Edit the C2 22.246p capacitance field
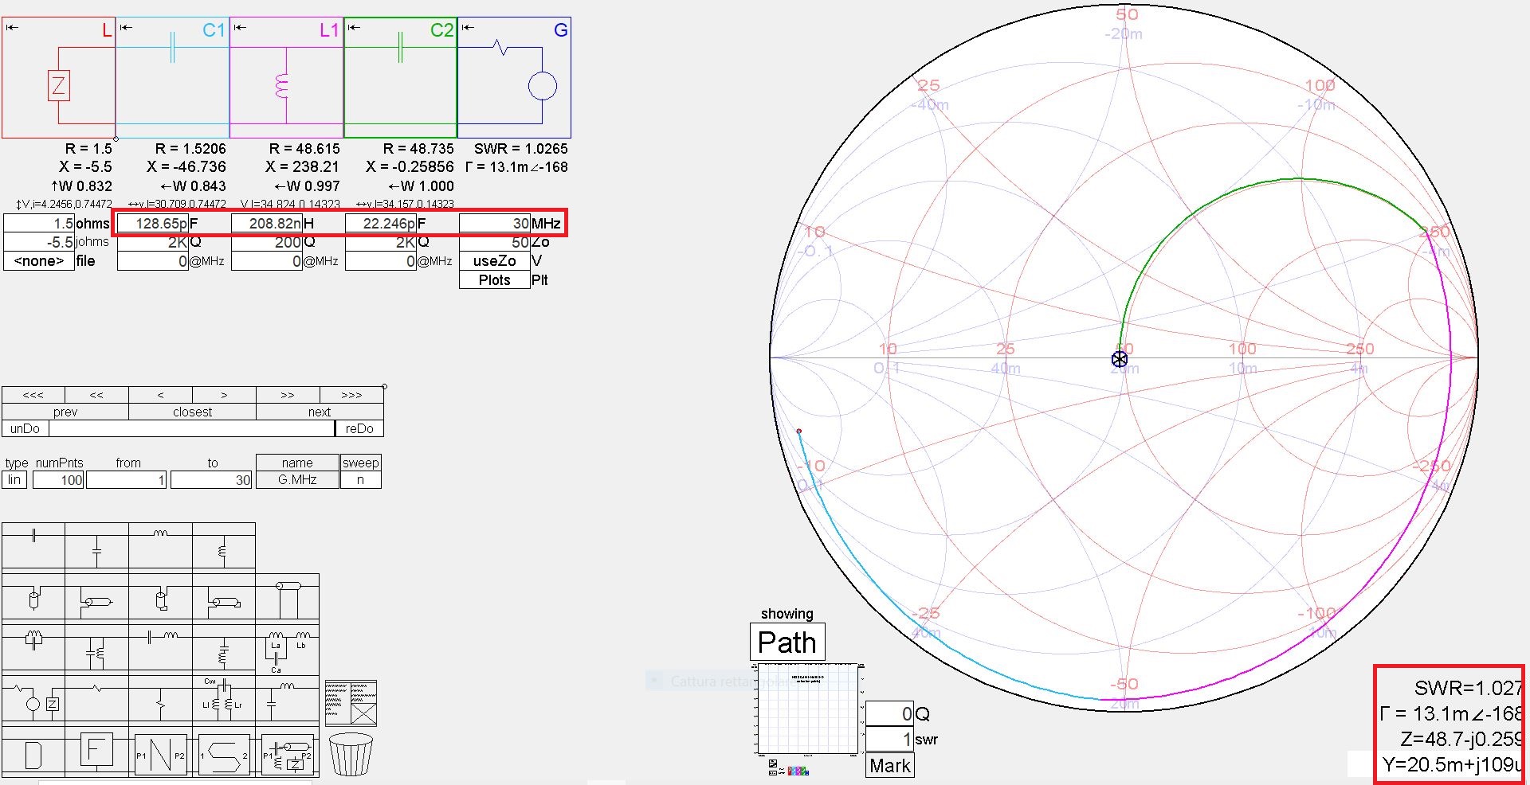The image size is (1530, 785). [381, 224]
